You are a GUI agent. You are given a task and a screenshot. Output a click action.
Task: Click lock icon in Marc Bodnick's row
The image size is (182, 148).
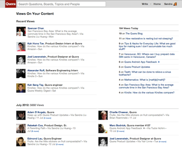point(144,128)
